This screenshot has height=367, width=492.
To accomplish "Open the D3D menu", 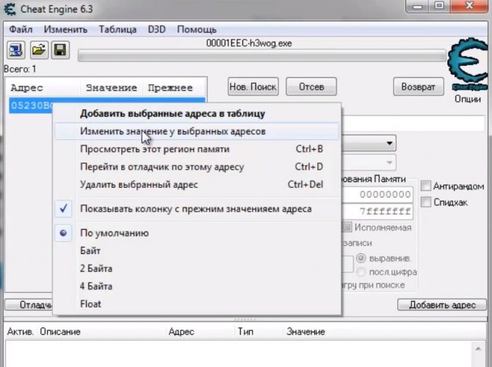I will 156,29.
